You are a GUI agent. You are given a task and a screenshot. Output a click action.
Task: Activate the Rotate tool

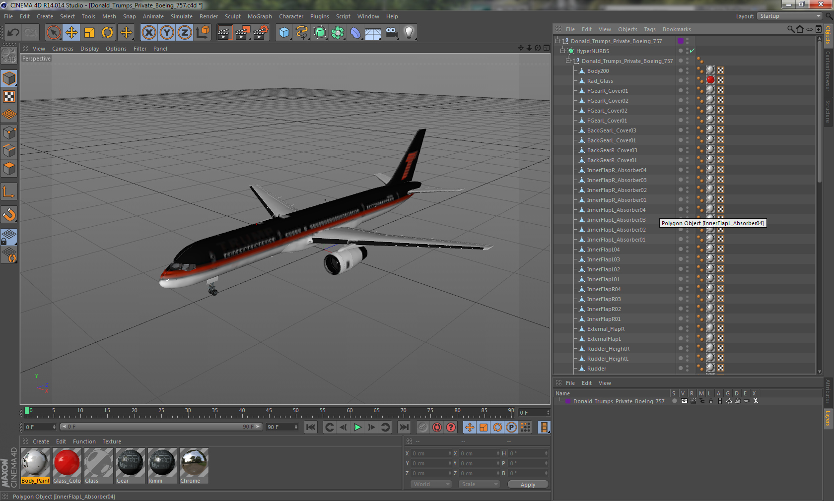107,33
